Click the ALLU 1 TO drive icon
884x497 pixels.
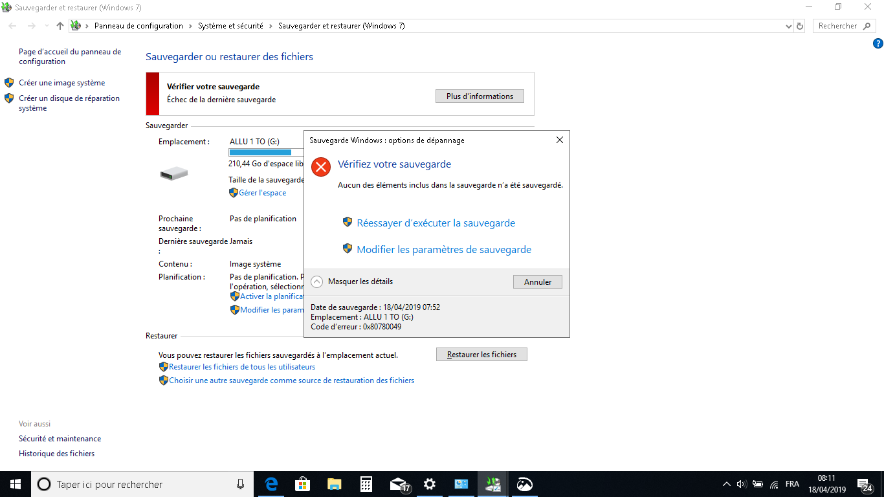173,173
